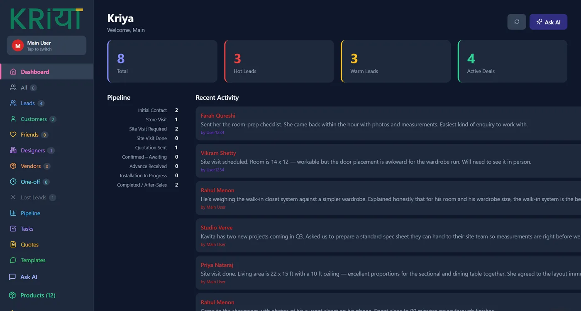The image size is (581, 311).
Task: Click the All contacts people icon
Action: (13, 87)
